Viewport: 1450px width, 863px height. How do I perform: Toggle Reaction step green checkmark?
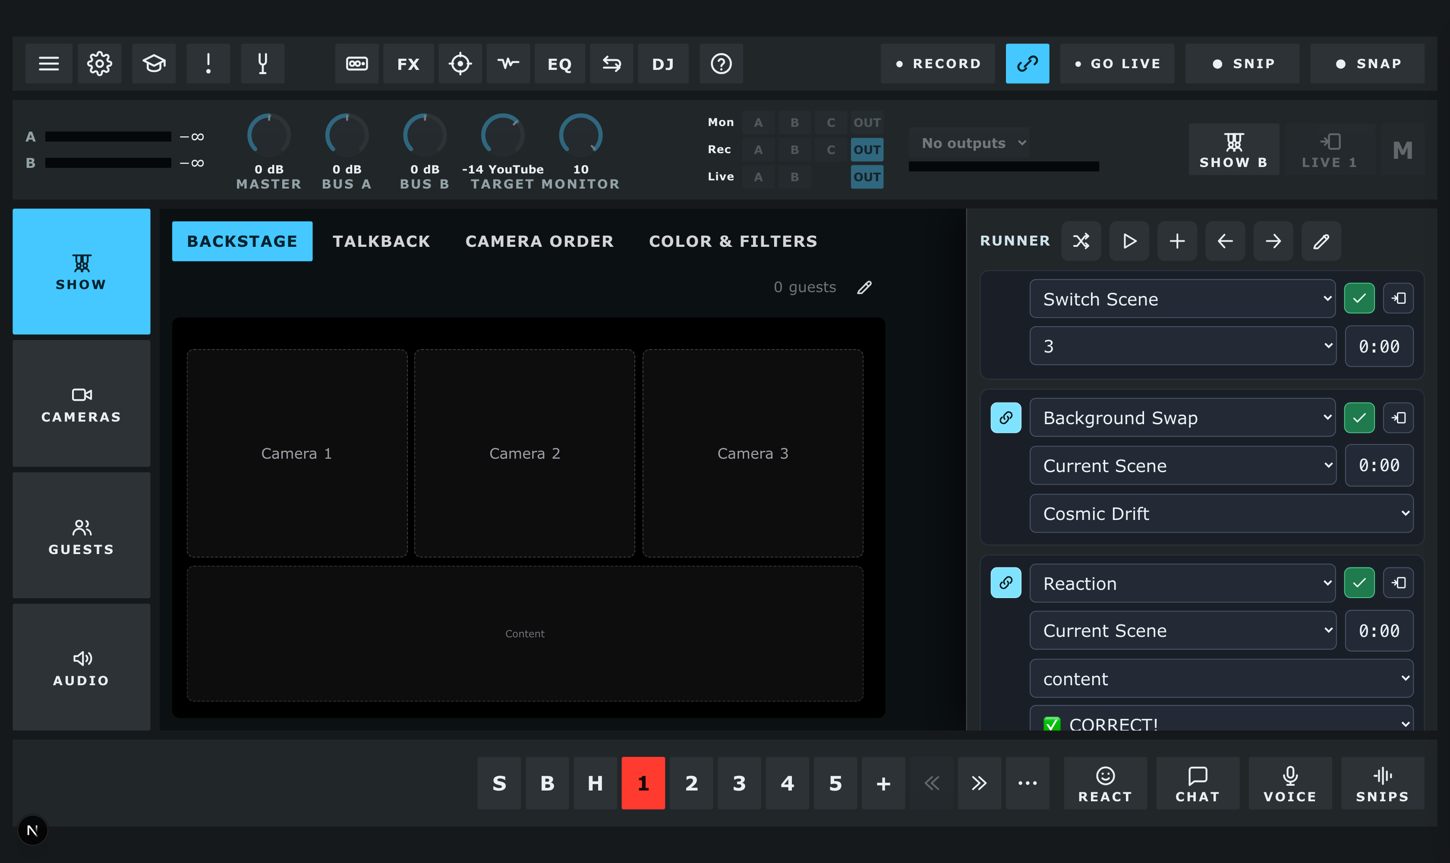click(x=1359, y=583)
